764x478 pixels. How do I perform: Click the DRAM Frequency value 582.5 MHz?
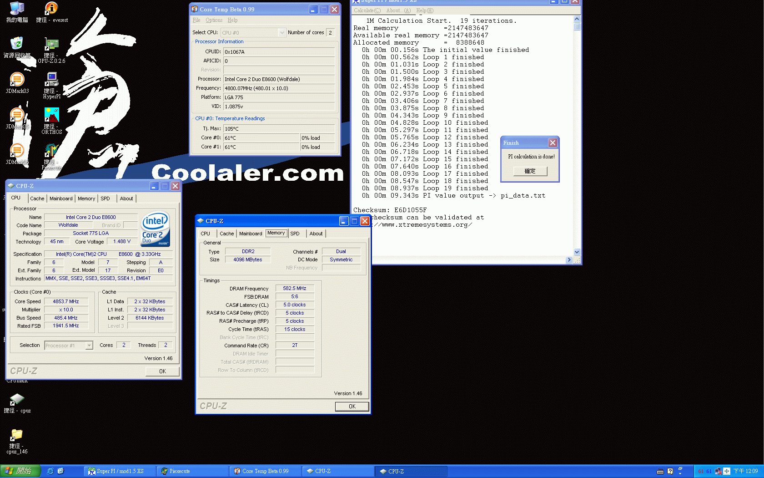295,288
